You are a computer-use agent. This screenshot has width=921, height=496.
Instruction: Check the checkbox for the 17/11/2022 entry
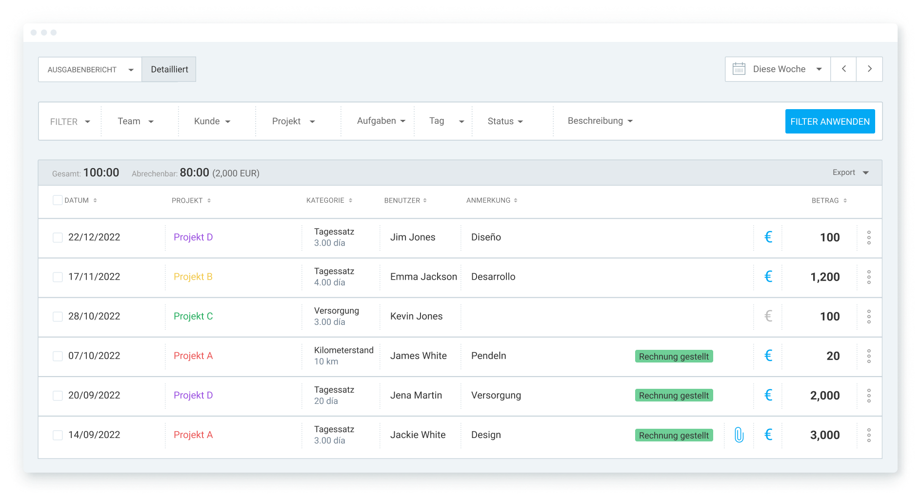[57, 277]
